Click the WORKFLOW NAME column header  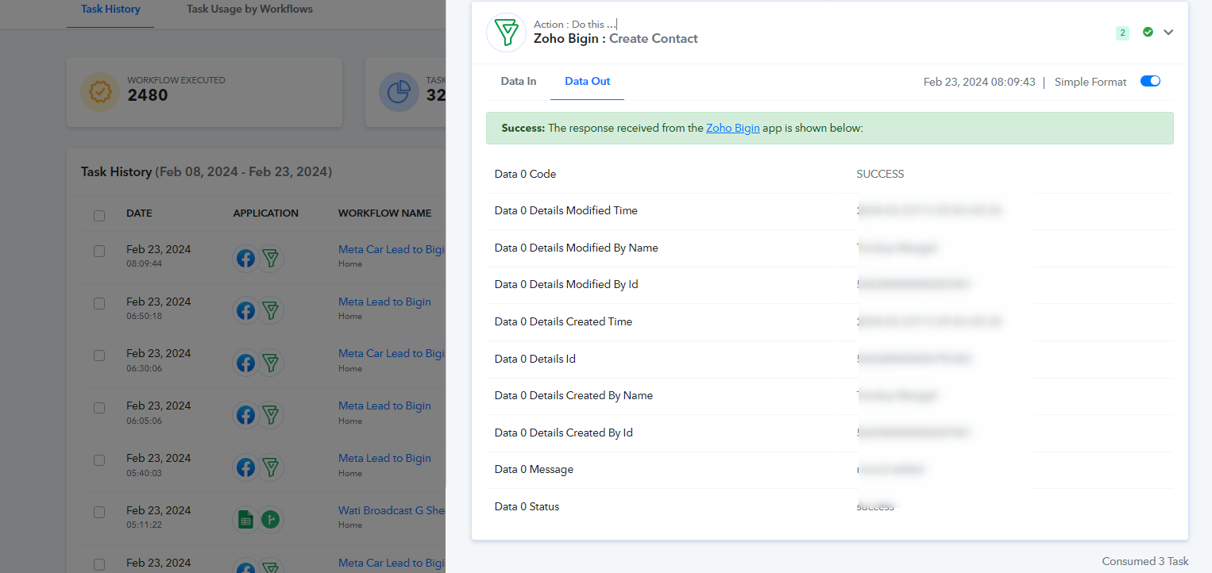[385, 213]
